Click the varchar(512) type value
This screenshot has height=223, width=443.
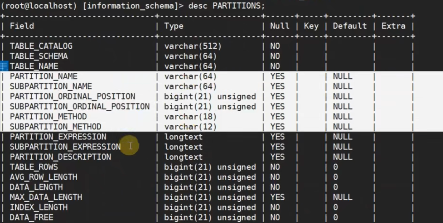pyautogui.click(x=193, y=46)
